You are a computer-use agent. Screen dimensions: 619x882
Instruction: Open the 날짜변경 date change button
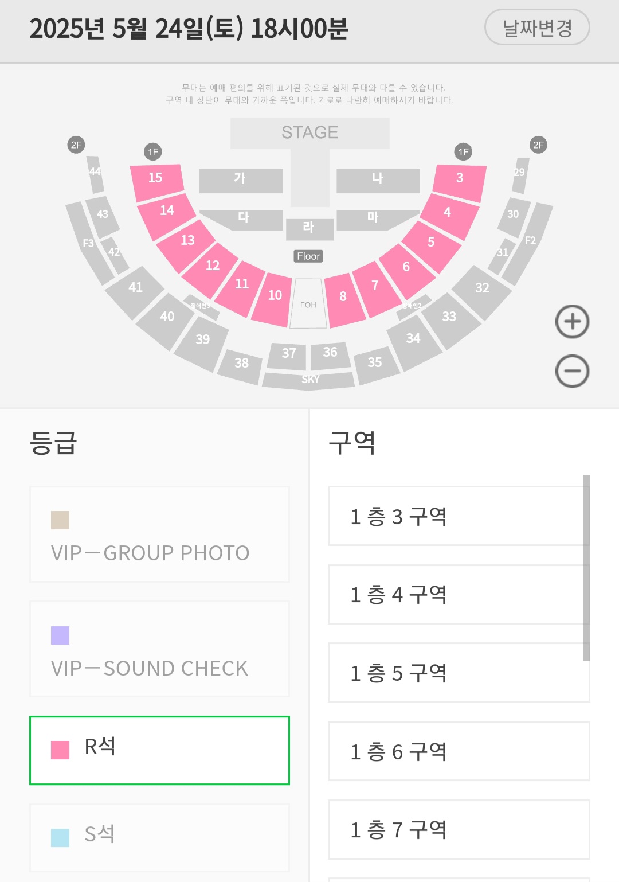click(x=537, y=28)
